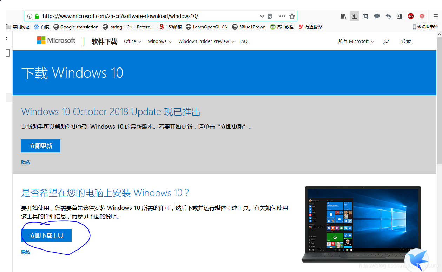
Task: Open the reader panel icon beside ABP
Action: (400, 16)
